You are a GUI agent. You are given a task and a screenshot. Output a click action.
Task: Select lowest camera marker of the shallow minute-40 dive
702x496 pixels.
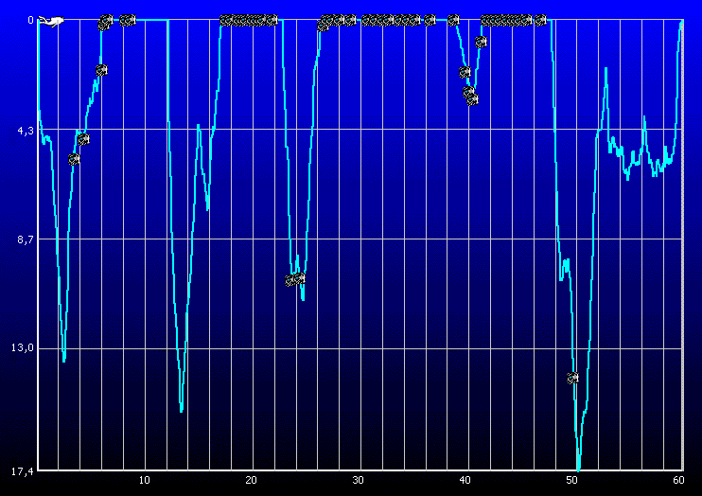coord(472,99)
